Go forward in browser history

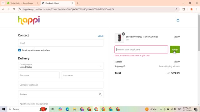coord(8,9)
